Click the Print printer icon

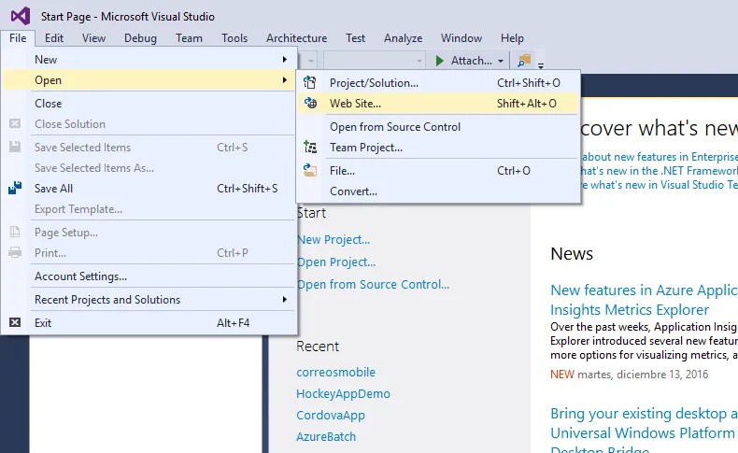point(15,252)
